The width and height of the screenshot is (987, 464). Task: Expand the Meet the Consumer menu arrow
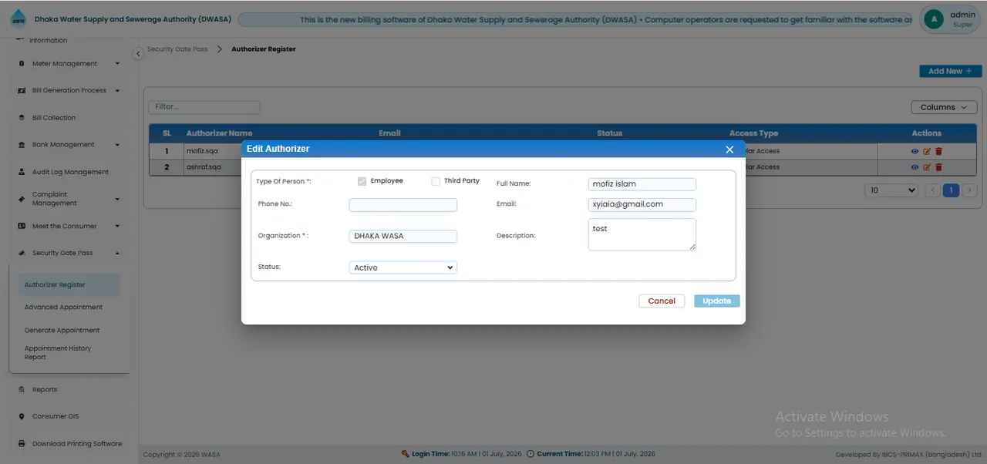coord(117,227)
